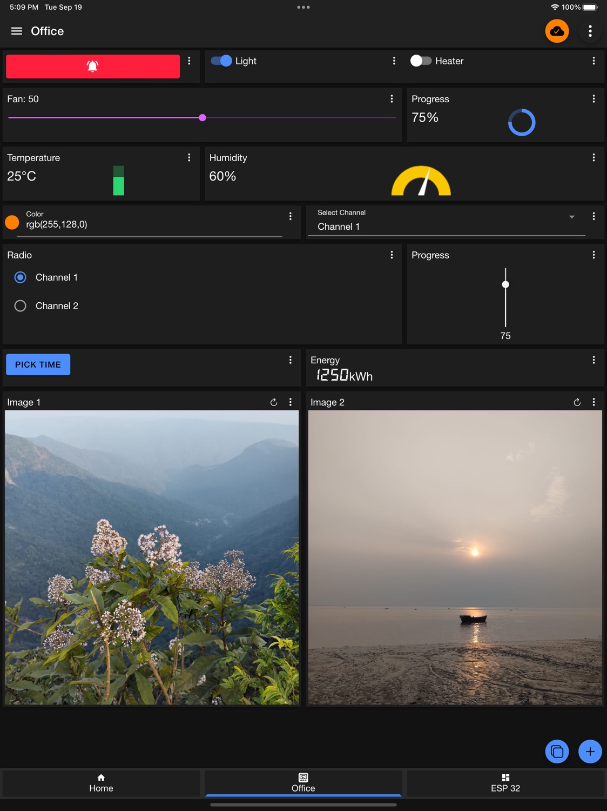Click the 25°C temperature reading
This screenshot has width=607, height=811.
click(22, 176)
